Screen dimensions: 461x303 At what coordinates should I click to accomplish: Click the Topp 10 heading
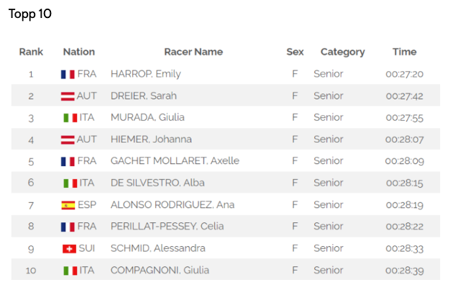click(x=30, y=14)
